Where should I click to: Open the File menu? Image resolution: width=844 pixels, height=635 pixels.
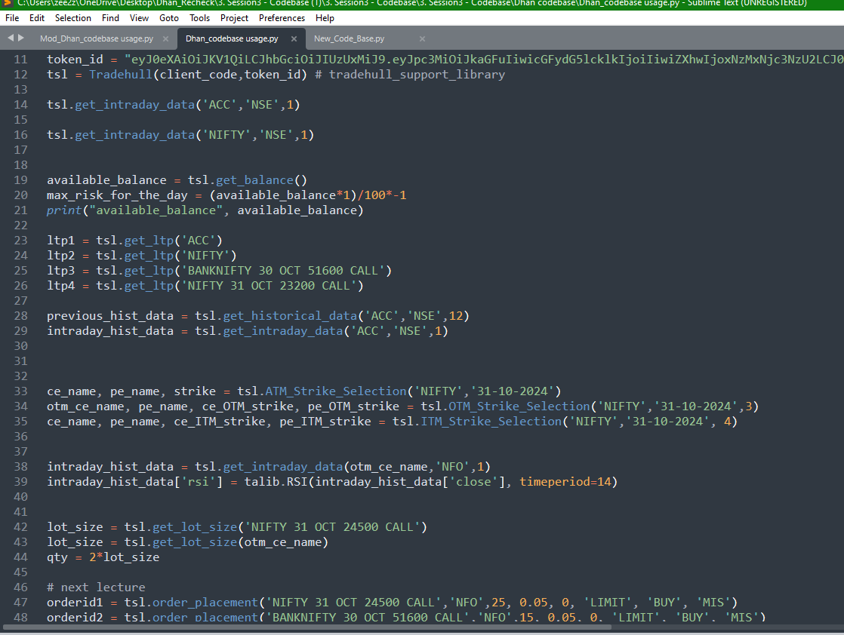(12, 17)
